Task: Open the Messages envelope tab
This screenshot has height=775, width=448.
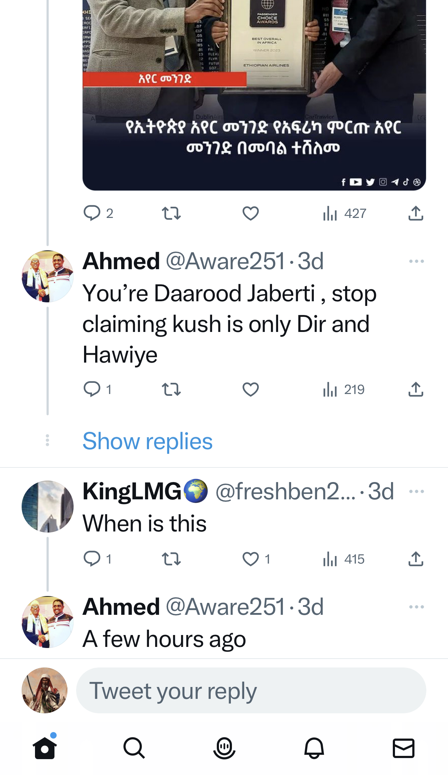Action: (403, 748)
